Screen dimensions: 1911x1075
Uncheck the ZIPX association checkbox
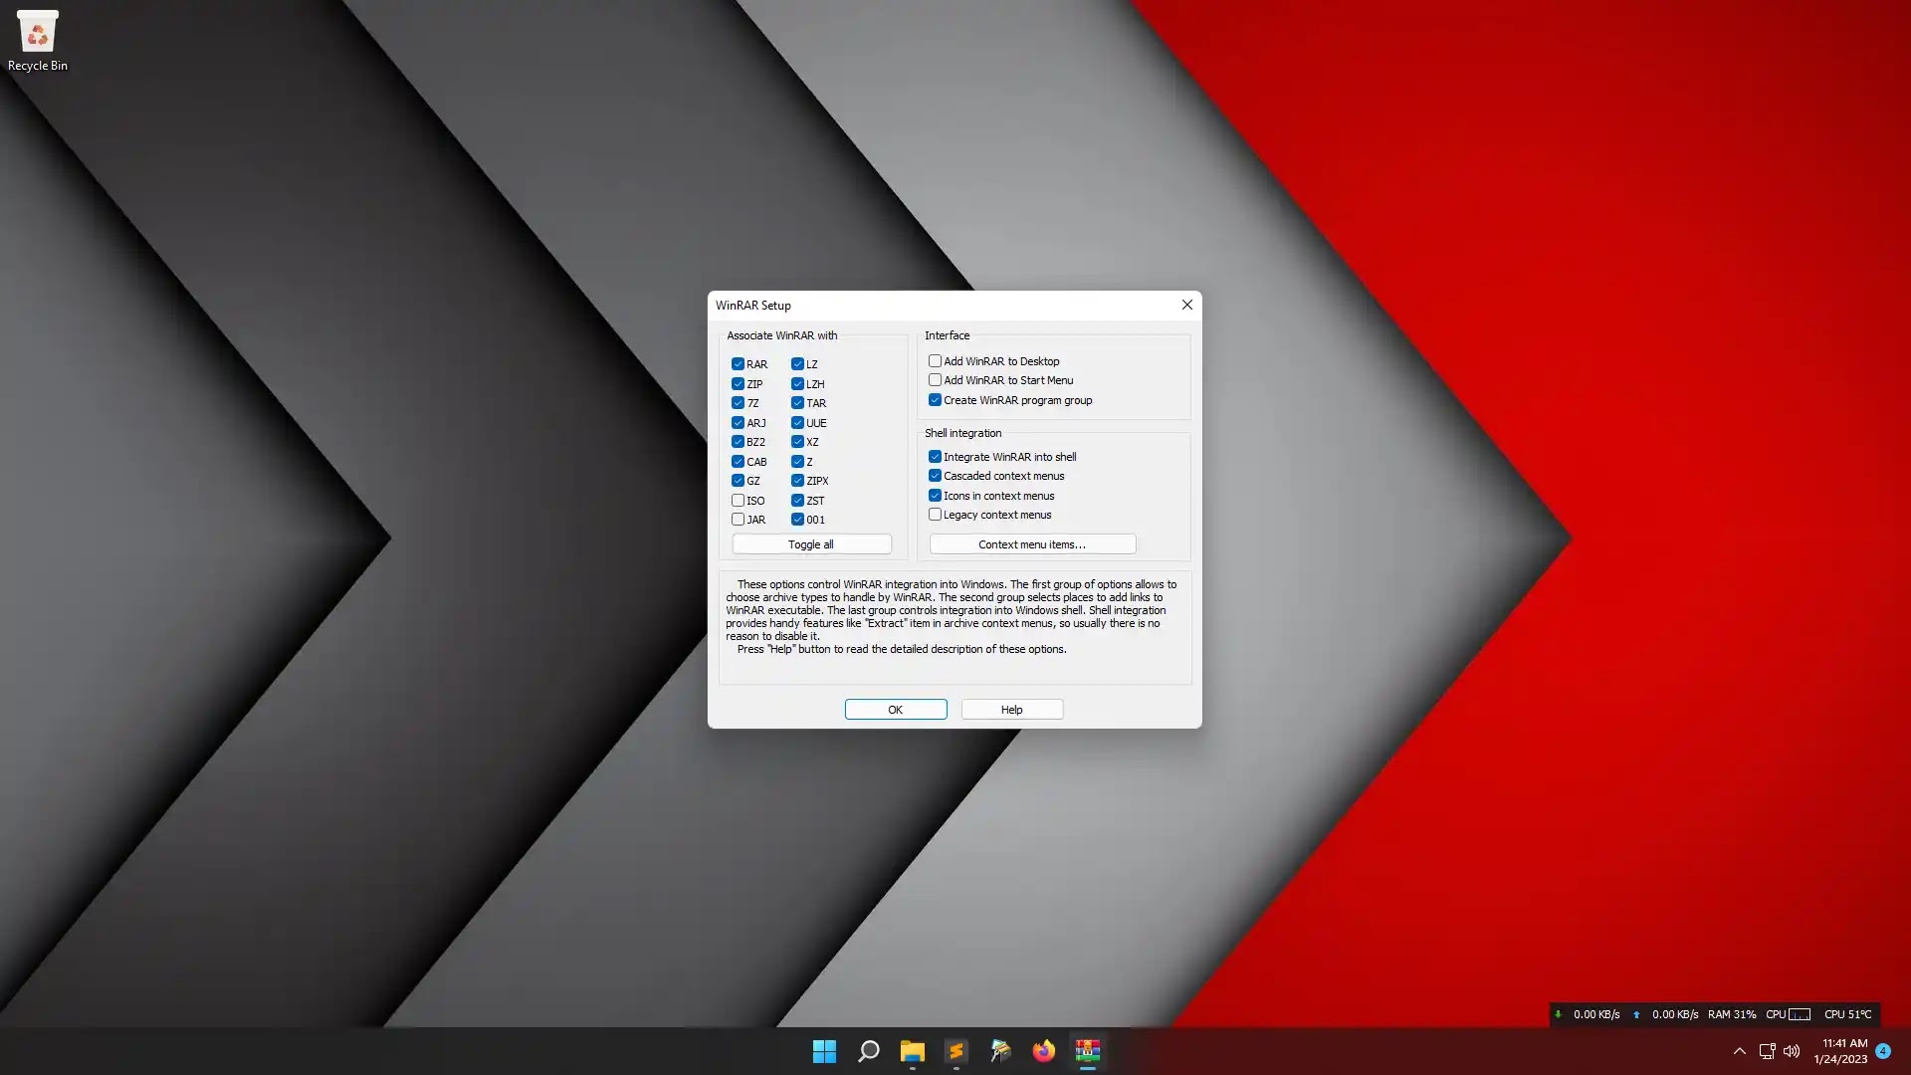tap(797, 481)
